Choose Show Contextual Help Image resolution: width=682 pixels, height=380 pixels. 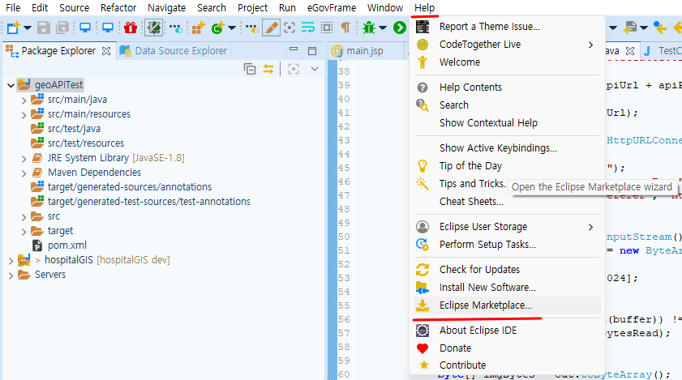(507, 123)
